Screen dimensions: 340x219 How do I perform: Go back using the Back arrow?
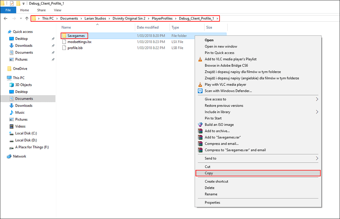6,18
